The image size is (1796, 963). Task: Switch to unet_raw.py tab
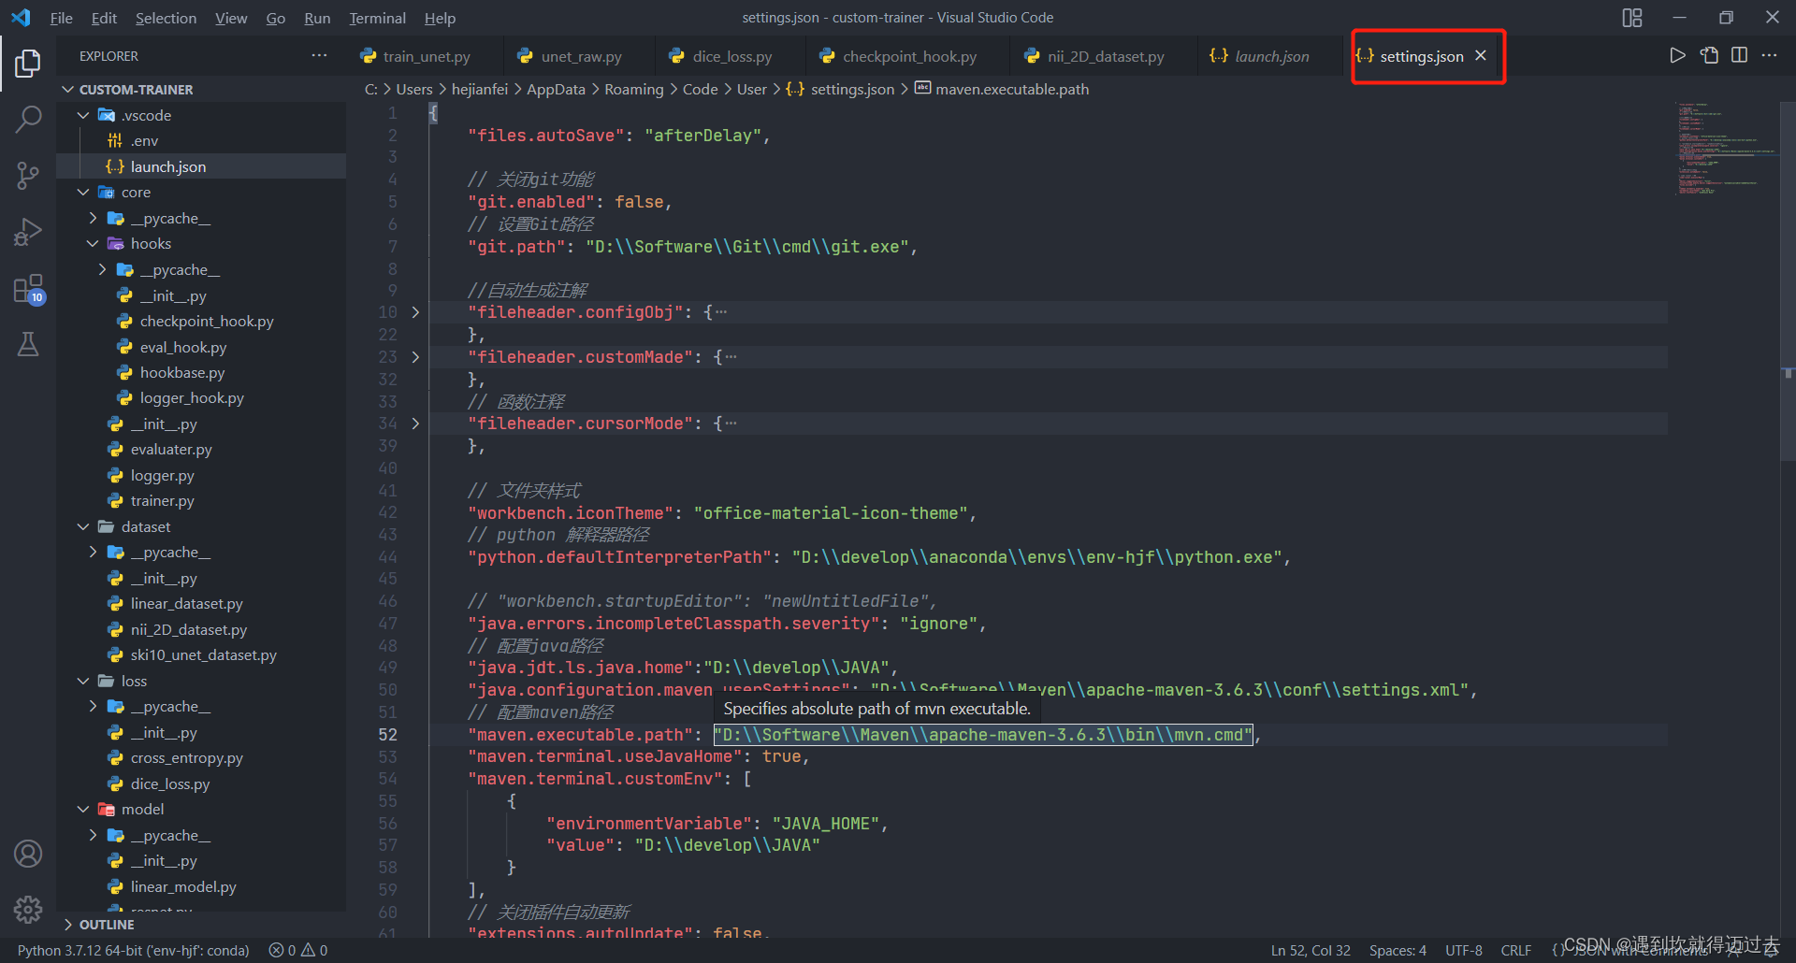[x=579, y=56]
